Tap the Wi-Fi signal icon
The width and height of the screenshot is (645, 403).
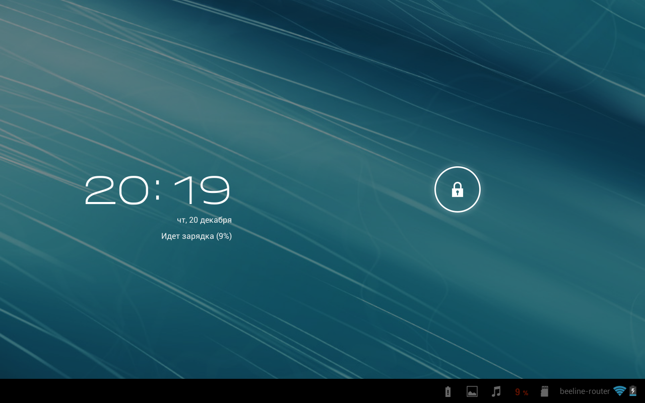[x=620, y=391]
